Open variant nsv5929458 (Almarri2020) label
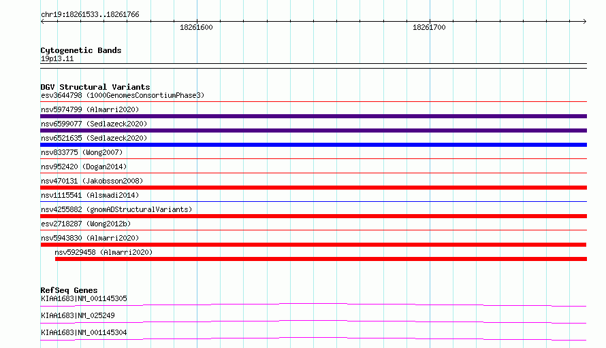 pos(103,252)
